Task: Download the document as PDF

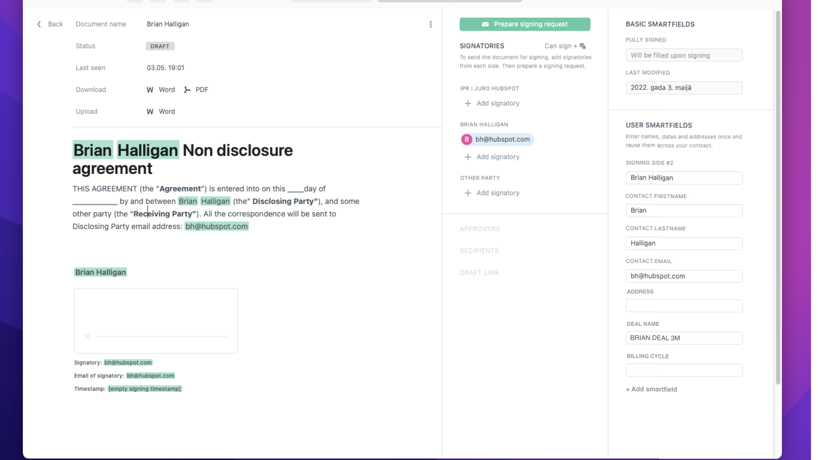Action: pos(196,90)
